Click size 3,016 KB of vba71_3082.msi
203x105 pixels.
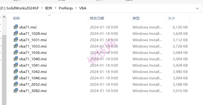point(180,91)
